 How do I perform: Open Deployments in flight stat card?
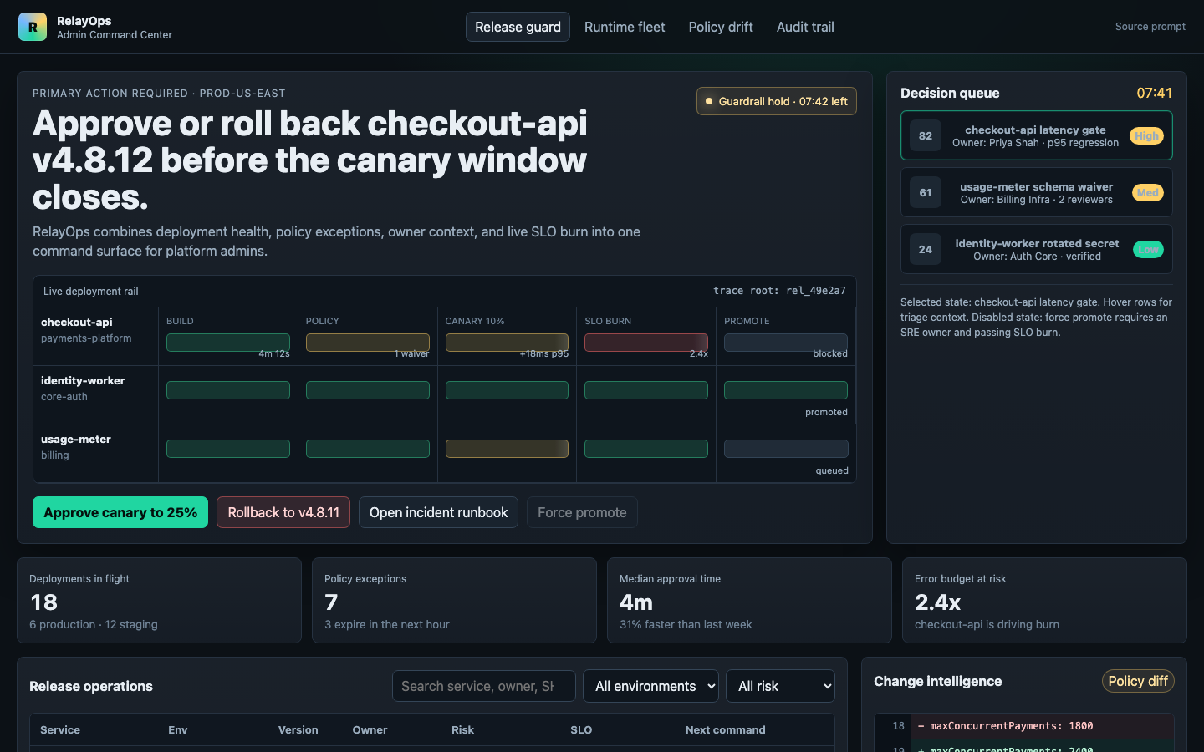pos(159,600)
